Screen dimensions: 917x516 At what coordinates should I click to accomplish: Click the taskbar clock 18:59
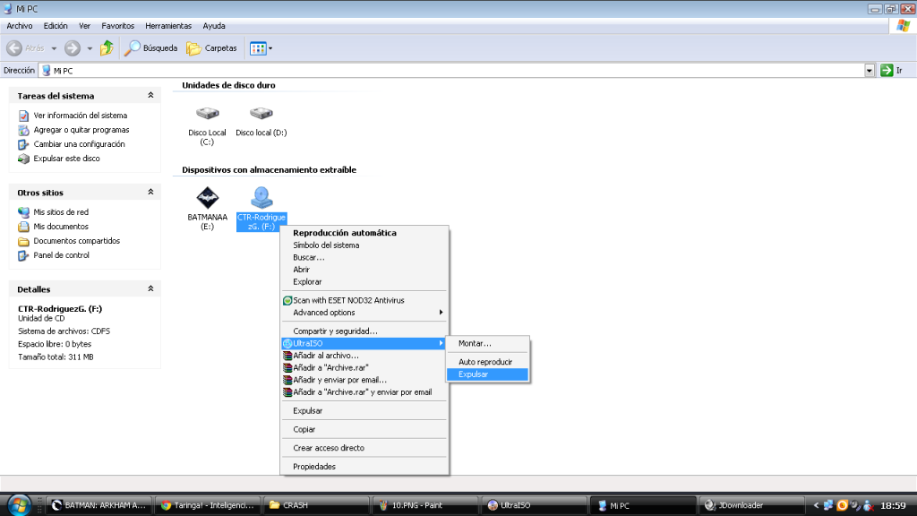pyautogui.click(x=893, y=505)
